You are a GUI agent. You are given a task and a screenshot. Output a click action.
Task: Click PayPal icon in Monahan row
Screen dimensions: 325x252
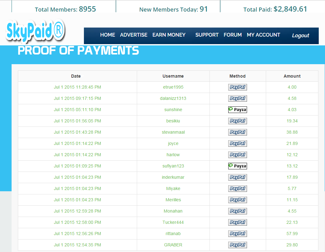pos(238,211)
